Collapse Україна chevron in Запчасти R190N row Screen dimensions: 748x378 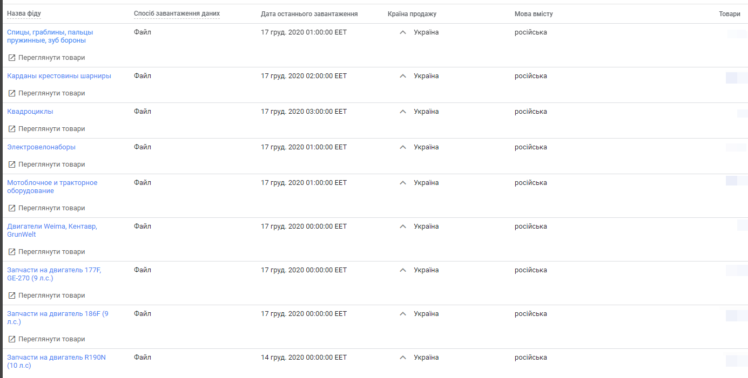point(402,358)
